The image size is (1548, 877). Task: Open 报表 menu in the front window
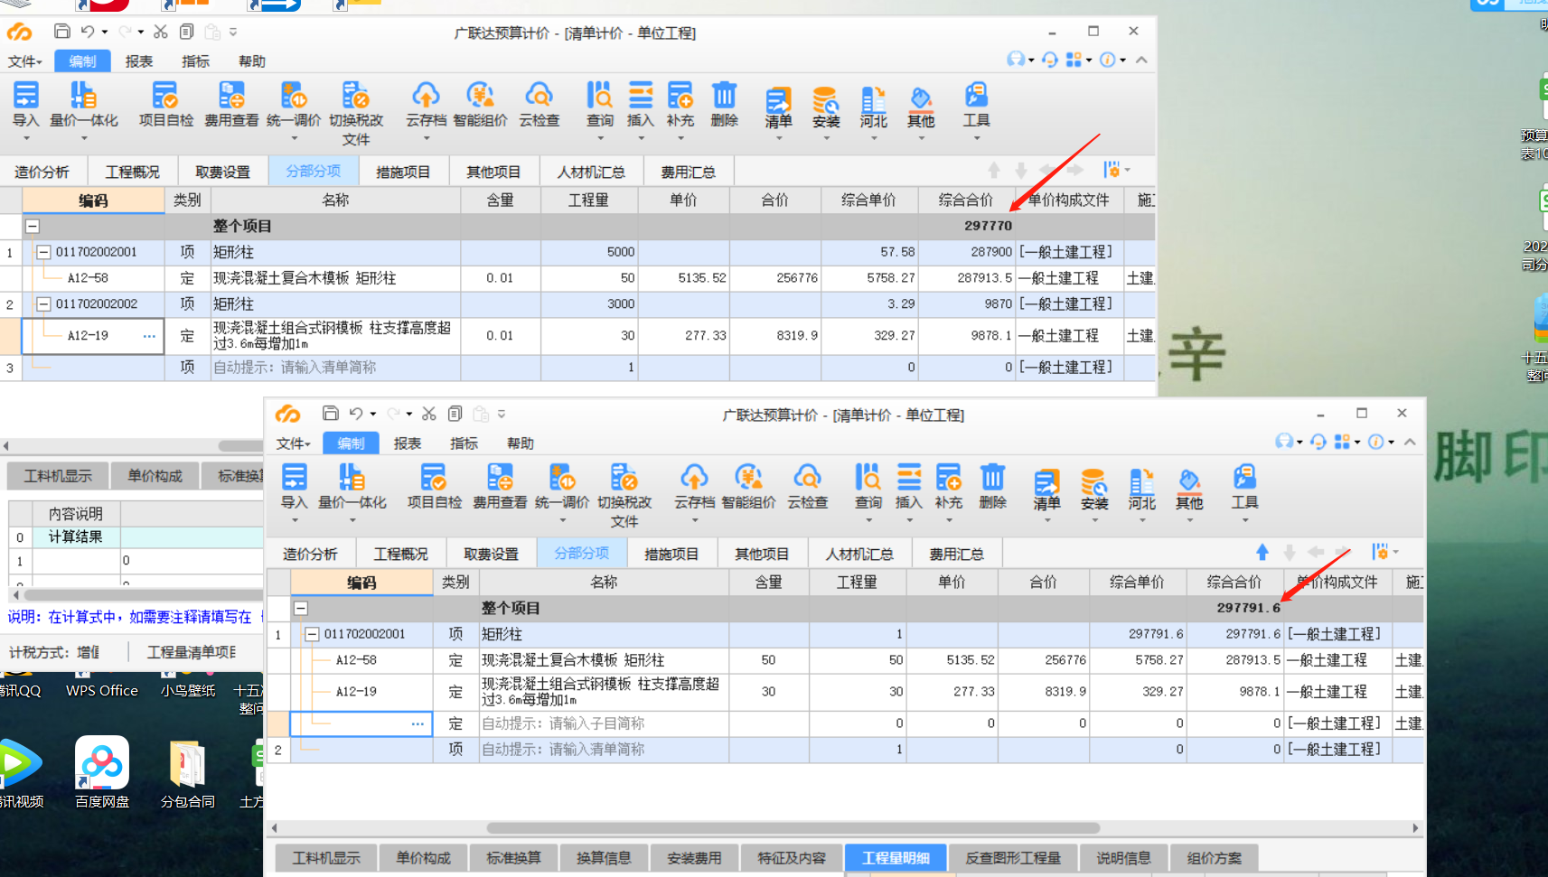[408, 443]
